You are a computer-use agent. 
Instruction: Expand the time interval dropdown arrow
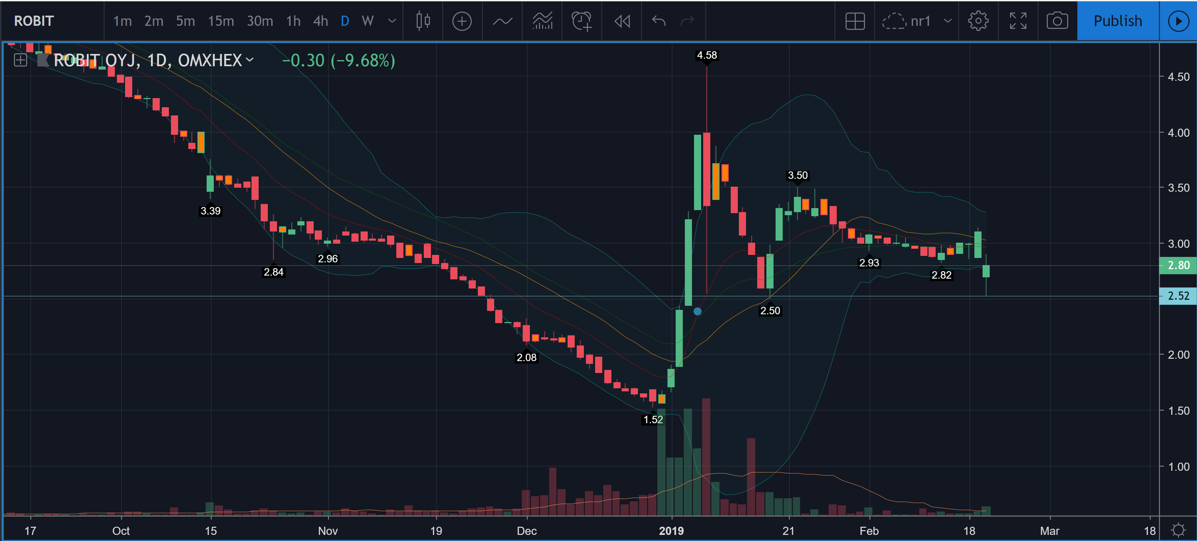click(x=392, y=21)
